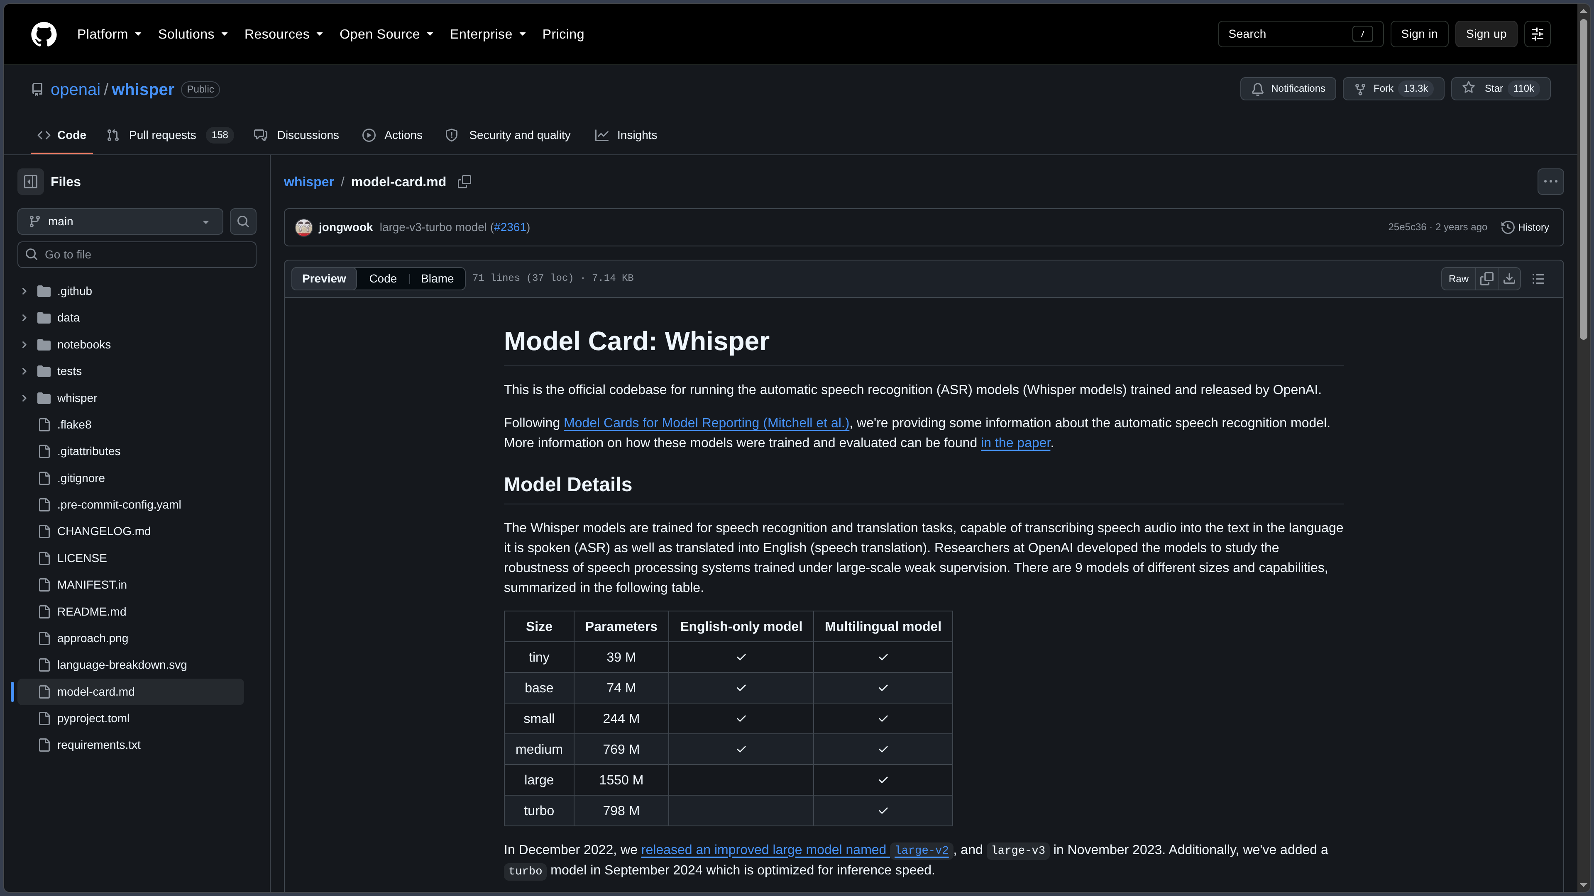
Task: Expand the .github folder
Action: [x=24, y=291]
